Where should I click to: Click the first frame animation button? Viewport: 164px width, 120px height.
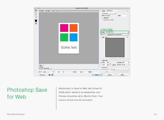[x=115, y=72]
